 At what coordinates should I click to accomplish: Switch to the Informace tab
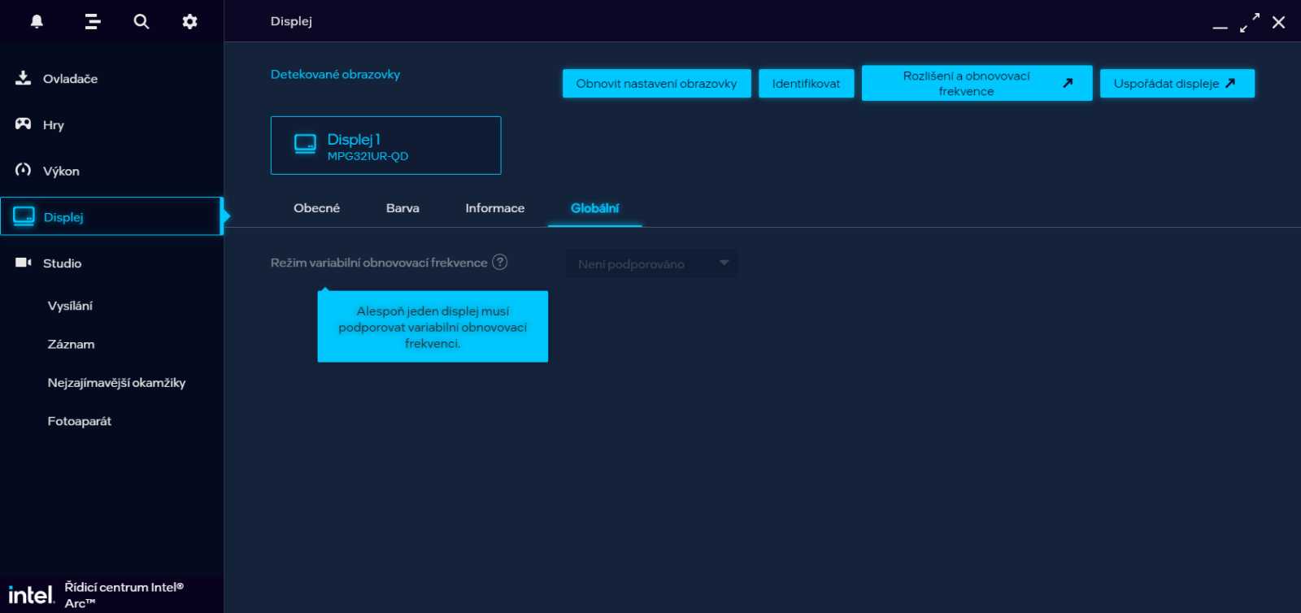tap(494, 208)
